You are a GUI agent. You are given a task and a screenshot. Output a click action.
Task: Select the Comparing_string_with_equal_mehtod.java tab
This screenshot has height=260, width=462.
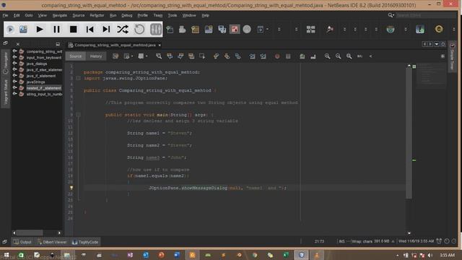coord(115,45)
